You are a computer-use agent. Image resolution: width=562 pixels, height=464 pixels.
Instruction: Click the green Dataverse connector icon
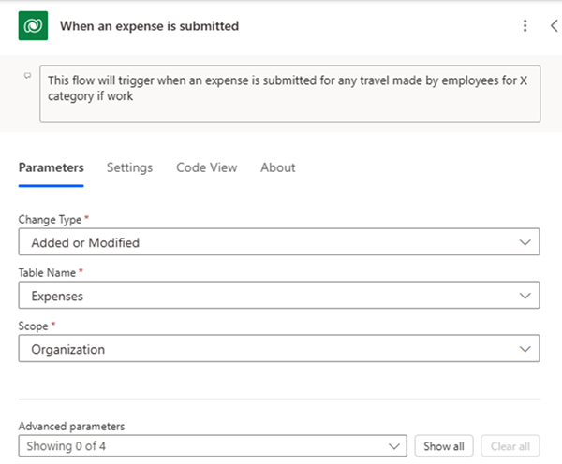(33, 26)
